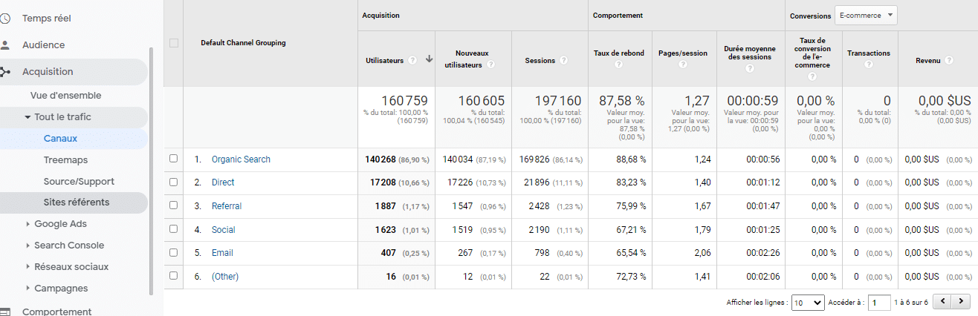Open the Direct channel link
The width and height of the screenshot is (978, 316).
tap(223, 182)
